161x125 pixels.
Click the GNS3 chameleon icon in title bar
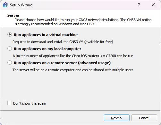[x=5, y=5]
